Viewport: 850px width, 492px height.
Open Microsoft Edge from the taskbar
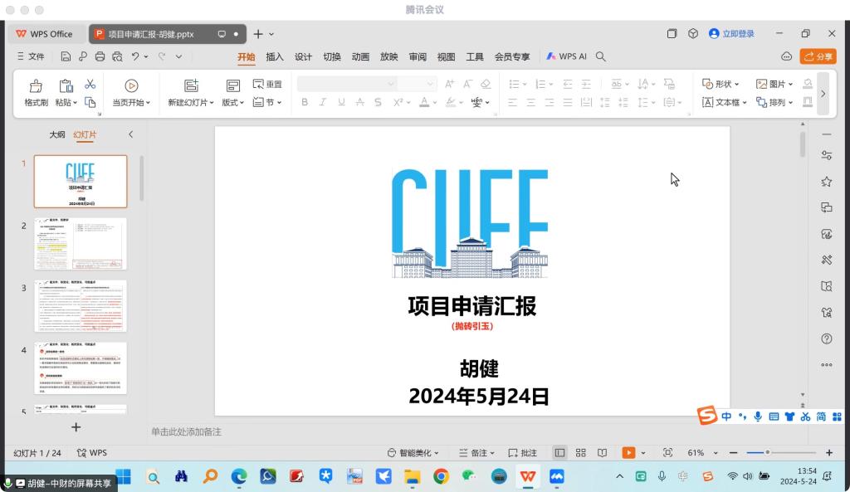(x=238, y=476)
